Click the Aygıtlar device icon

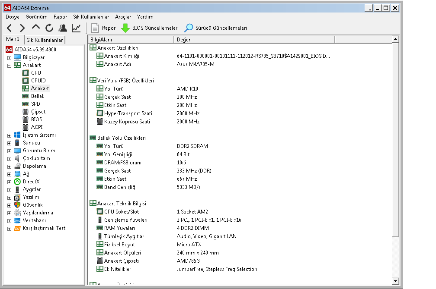click(x=17, y=189)
